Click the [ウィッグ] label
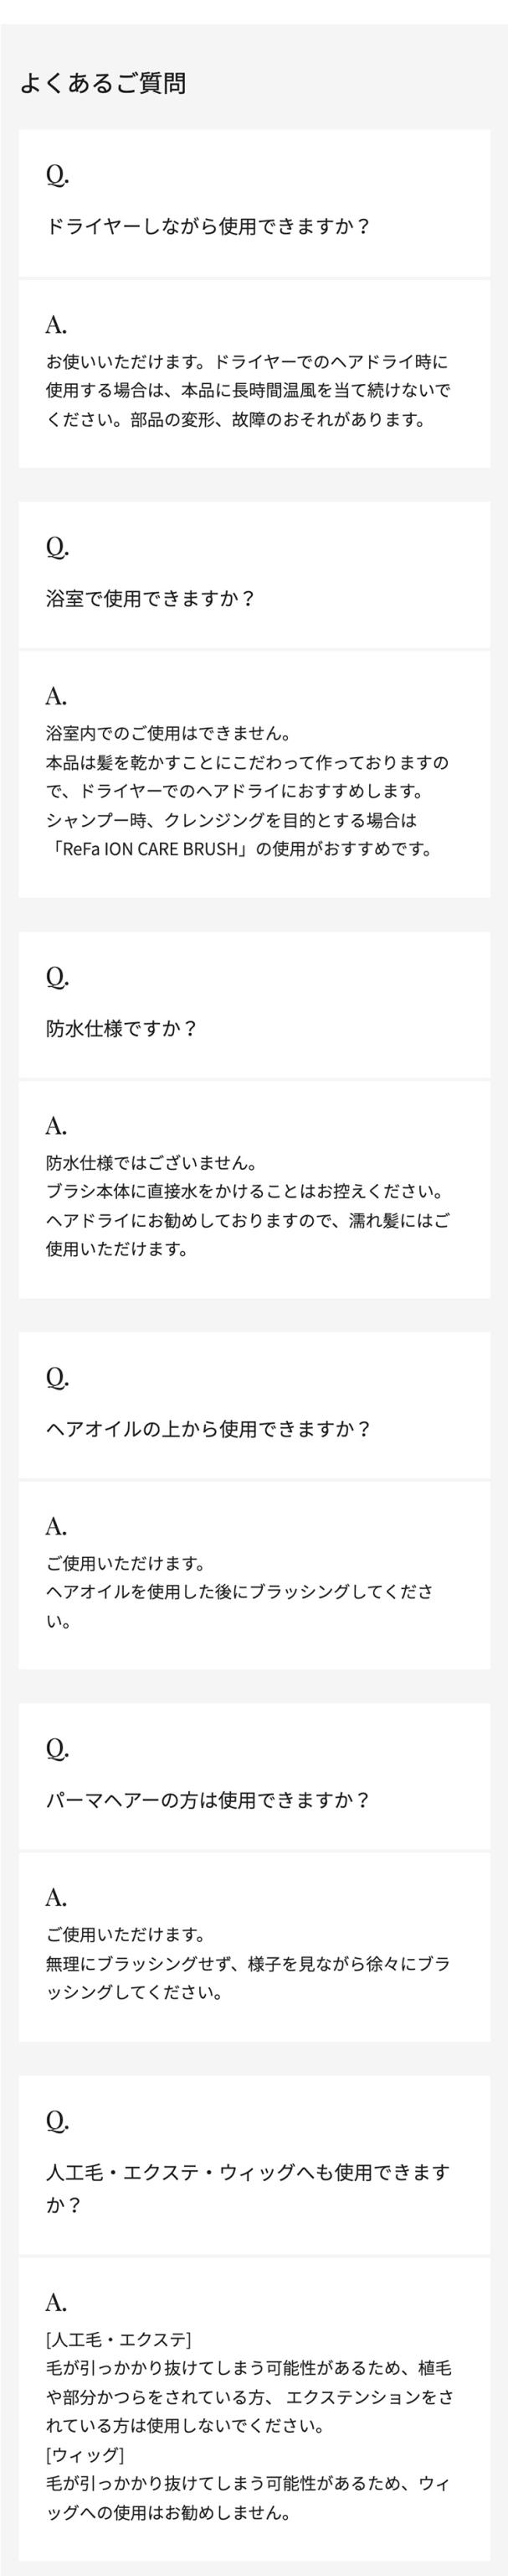The height and width of the screenshot is (2576, 508). tap(85, 2455)
